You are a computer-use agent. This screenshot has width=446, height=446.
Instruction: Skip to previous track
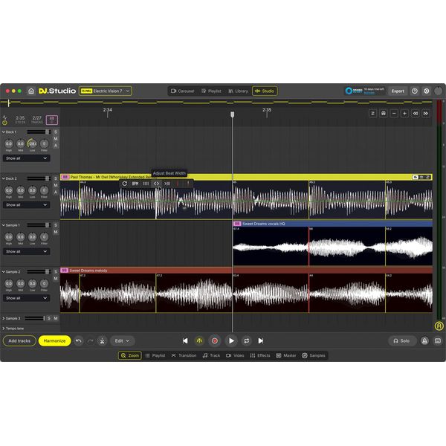point(185,340)
